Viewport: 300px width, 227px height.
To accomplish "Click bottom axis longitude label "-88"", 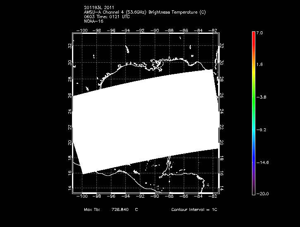I will click(x=169, y=196).
